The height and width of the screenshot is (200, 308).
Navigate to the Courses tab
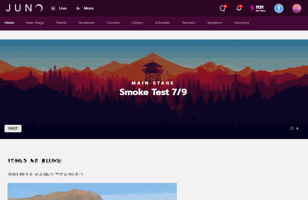coord(113,23)
